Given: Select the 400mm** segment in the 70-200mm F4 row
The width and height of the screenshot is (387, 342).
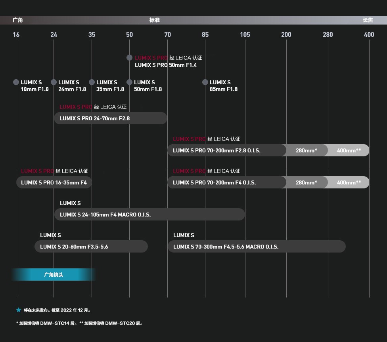Looking at the screenshot, I should 349,182.
